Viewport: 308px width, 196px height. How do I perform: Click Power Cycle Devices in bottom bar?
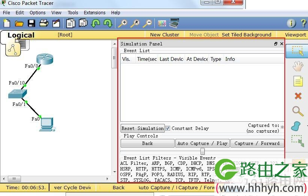pos(72,187)
